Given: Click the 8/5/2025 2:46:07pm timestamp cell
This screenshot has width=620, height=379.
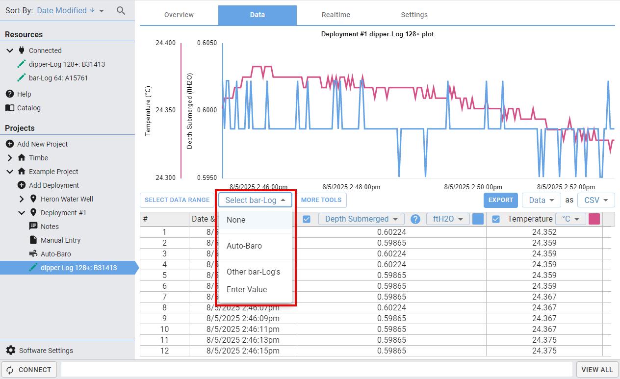Looking at the screenshot, I should (243, 307).
